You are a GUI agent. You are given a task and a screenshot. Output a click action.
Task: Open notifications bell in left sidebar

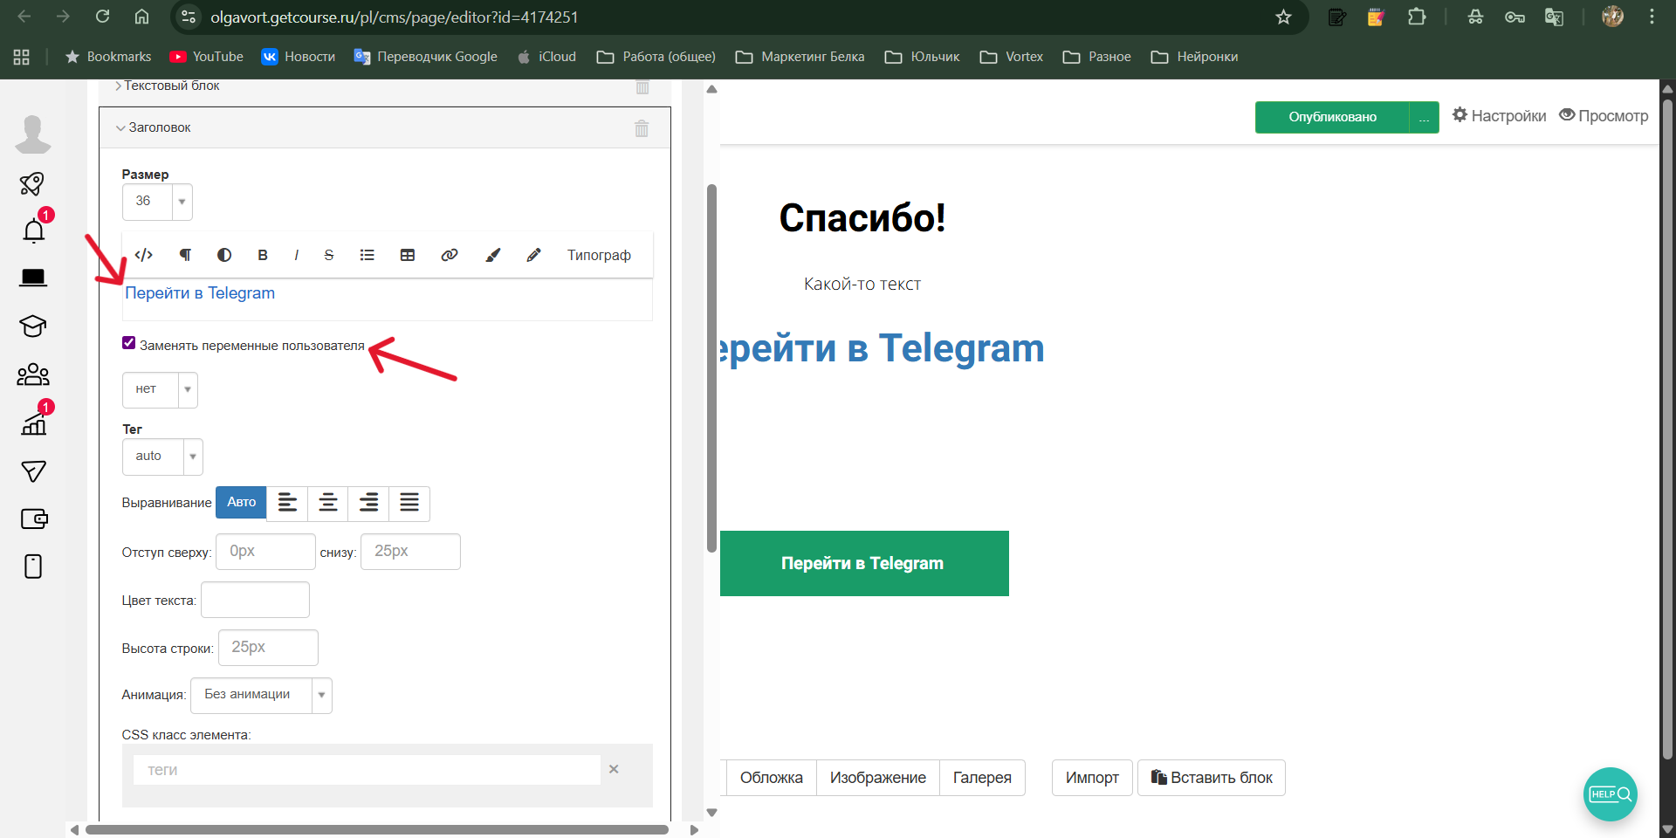(34, 231)
